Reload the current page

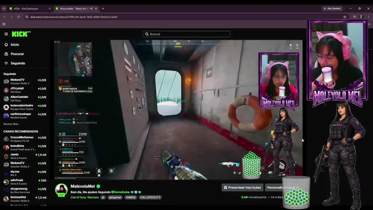coord(18,17)
